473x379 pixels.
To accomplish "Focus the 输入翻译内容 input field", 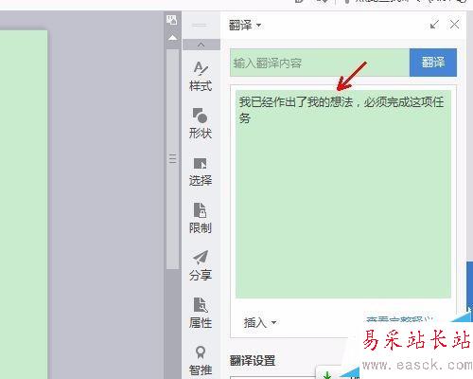I will click(320, 63).
